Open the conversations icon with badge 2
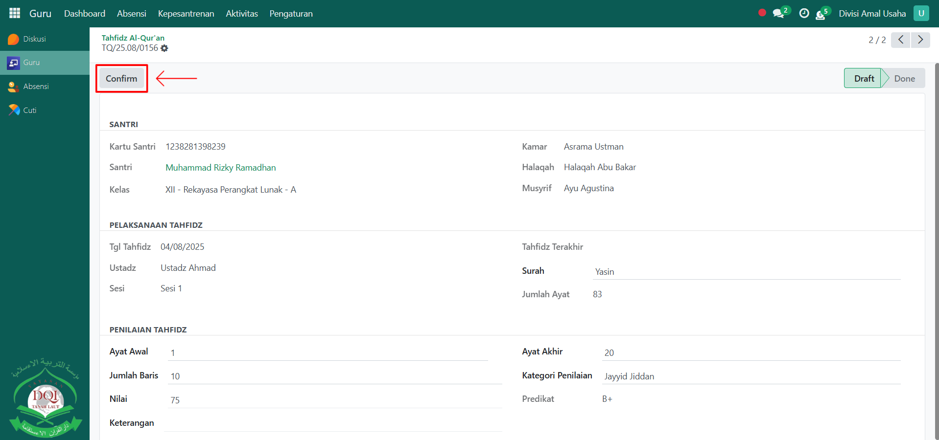This screenshot has width=939, height=440. [778, 14]
